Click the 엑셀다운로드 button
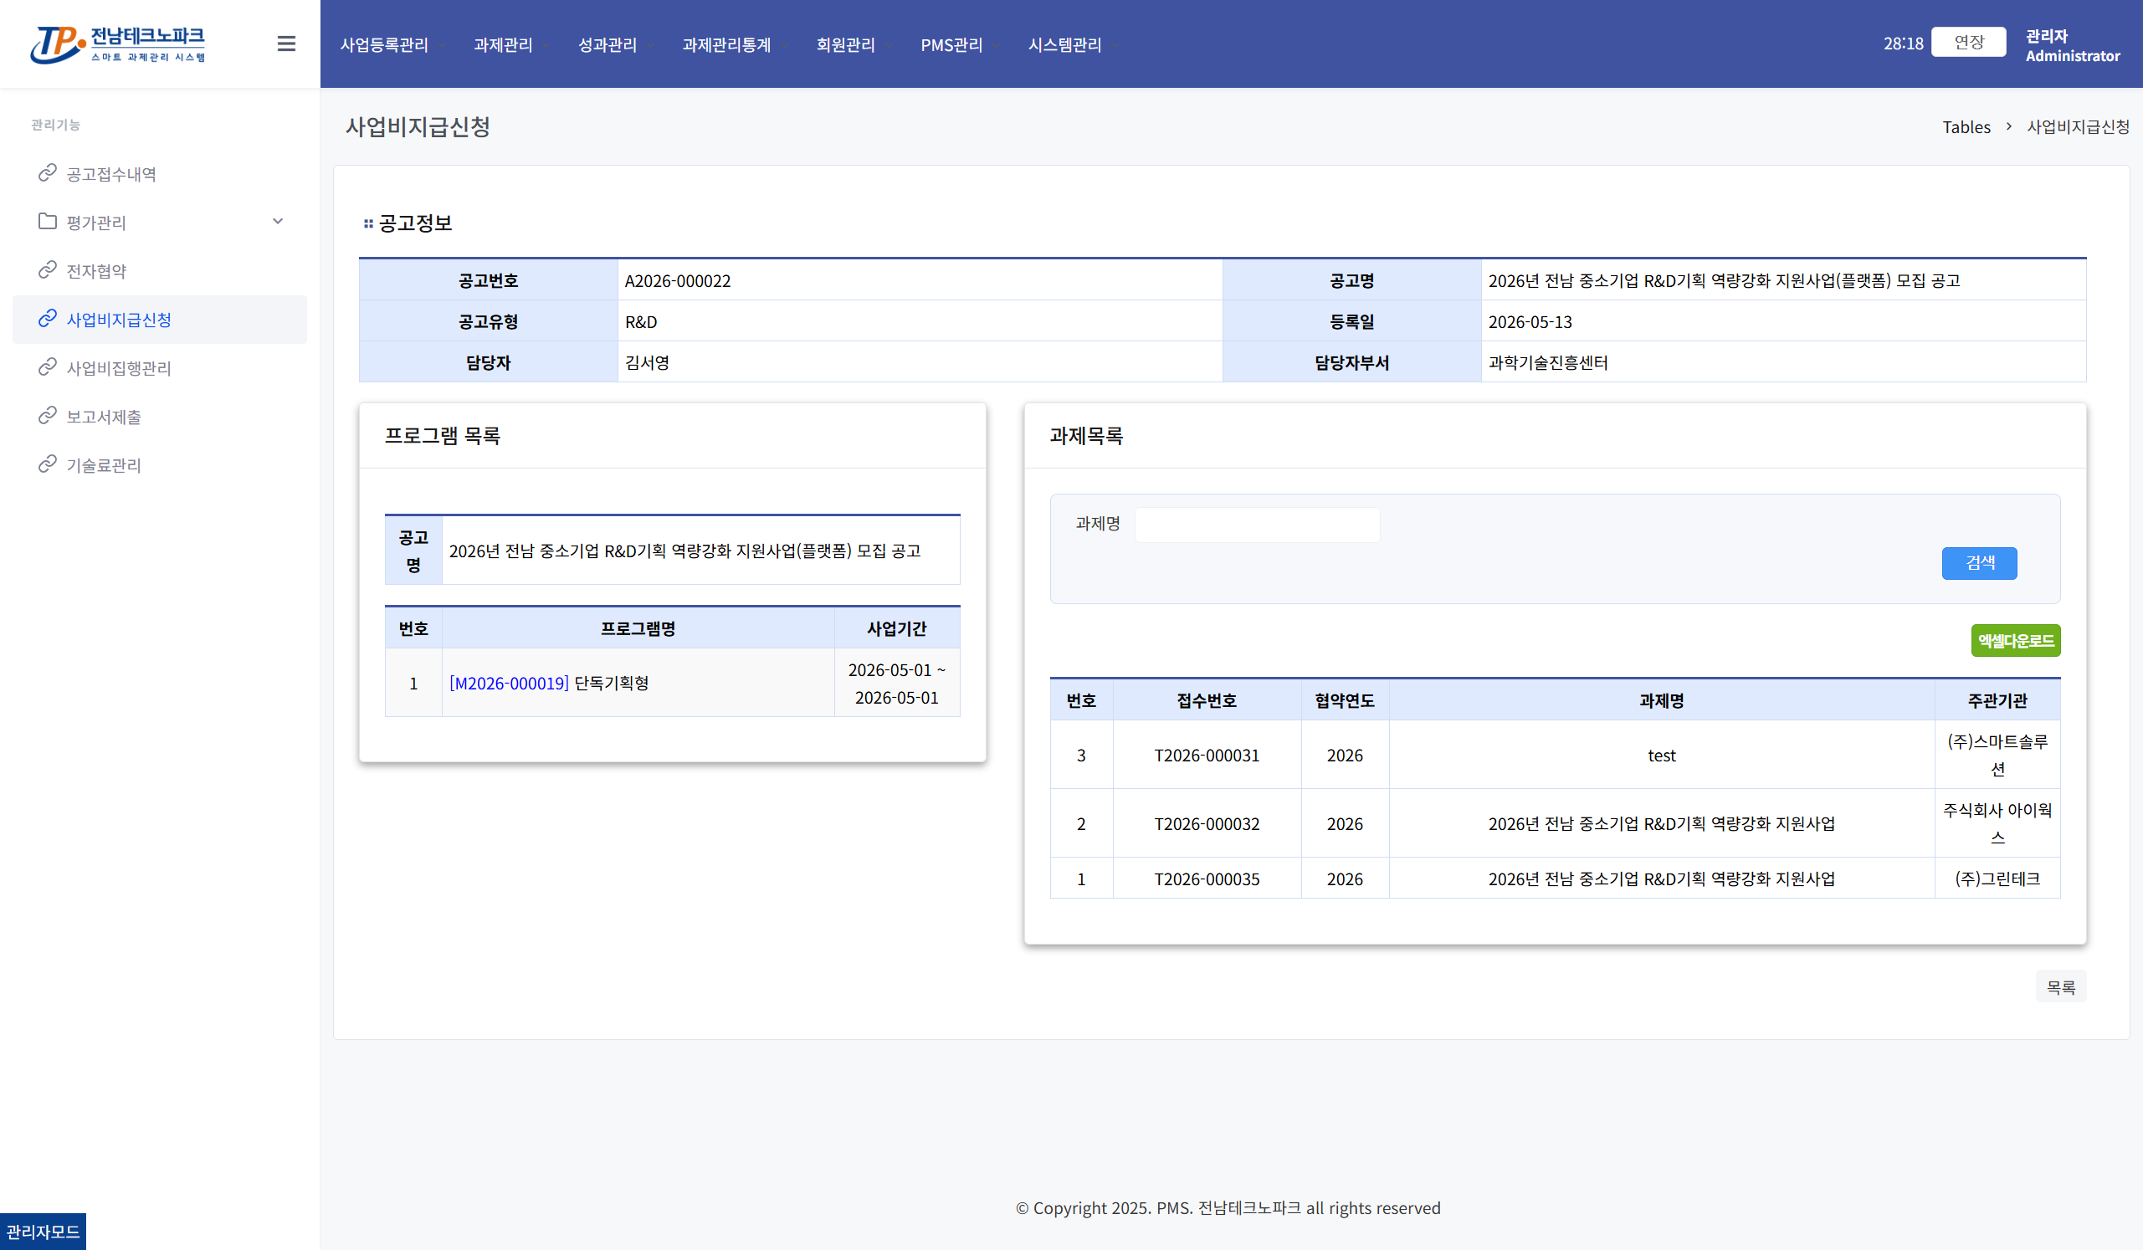 point(2016,640)
